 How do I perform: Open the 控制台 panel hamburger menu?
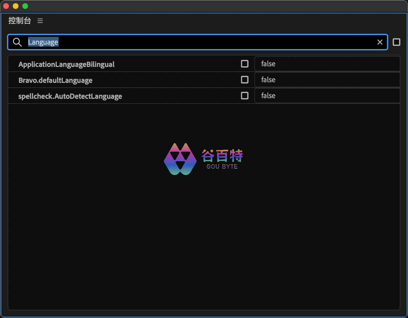tap(40, 21)
